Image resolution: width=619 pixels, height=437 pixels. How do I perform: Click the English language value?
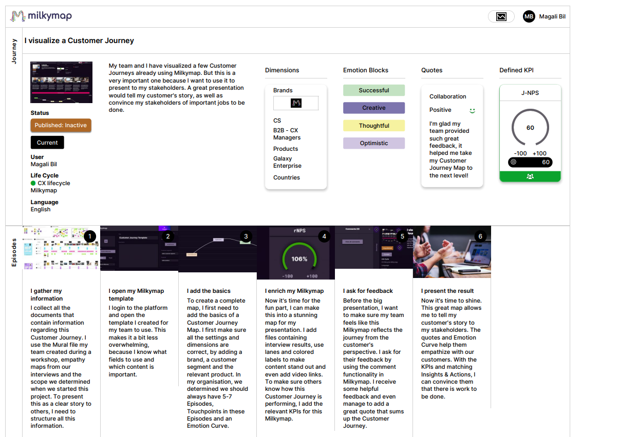41,209
